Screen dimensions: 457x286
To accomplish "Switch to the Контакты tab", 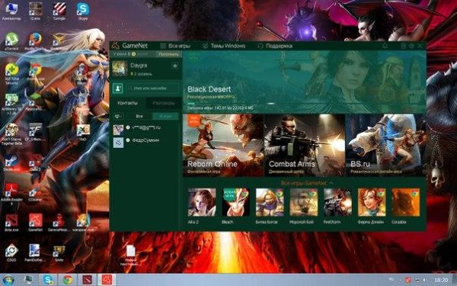I will pos(128,103).
